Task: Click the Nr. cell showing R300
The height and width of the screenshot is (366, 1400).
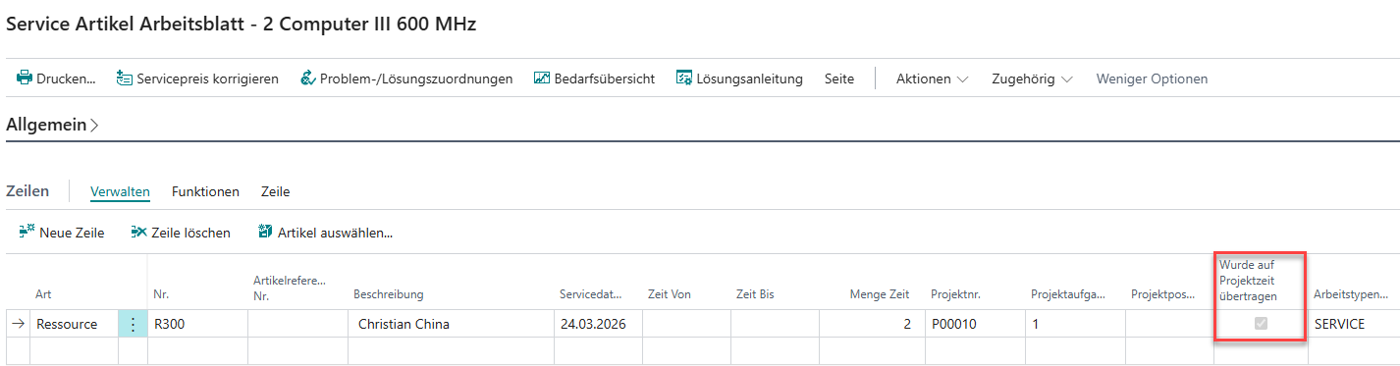Action: point(197,324)
